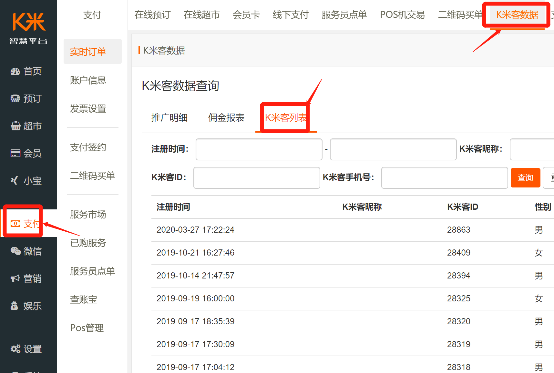Open 账户信息 in submenu

click(x=88, y=80)
